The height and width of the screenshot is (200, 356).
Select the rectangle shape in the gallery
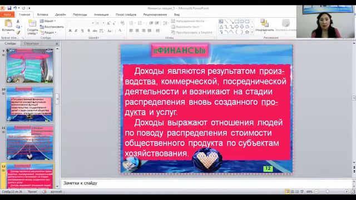click(x=236, y=22)
